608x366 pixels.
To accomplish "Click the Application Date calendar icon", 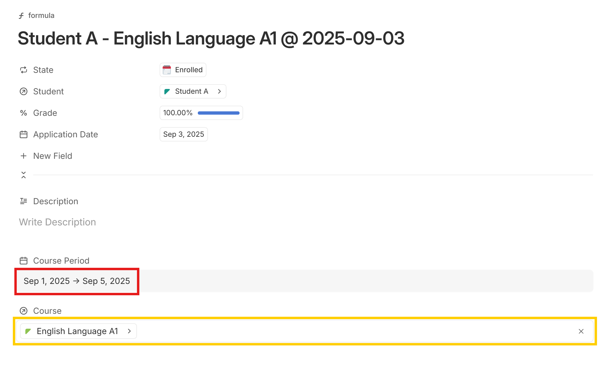I will tap(24, 134).
